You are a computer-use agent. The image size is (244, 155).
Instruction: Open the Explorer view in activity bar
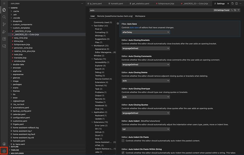click(4, 10)
